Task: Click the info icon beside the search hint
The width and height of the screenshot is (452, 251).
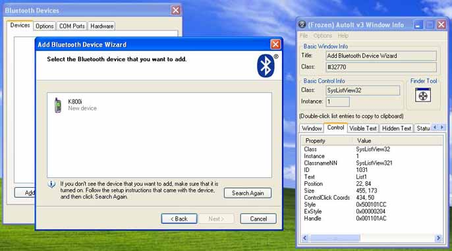Action: click(51, 184)
